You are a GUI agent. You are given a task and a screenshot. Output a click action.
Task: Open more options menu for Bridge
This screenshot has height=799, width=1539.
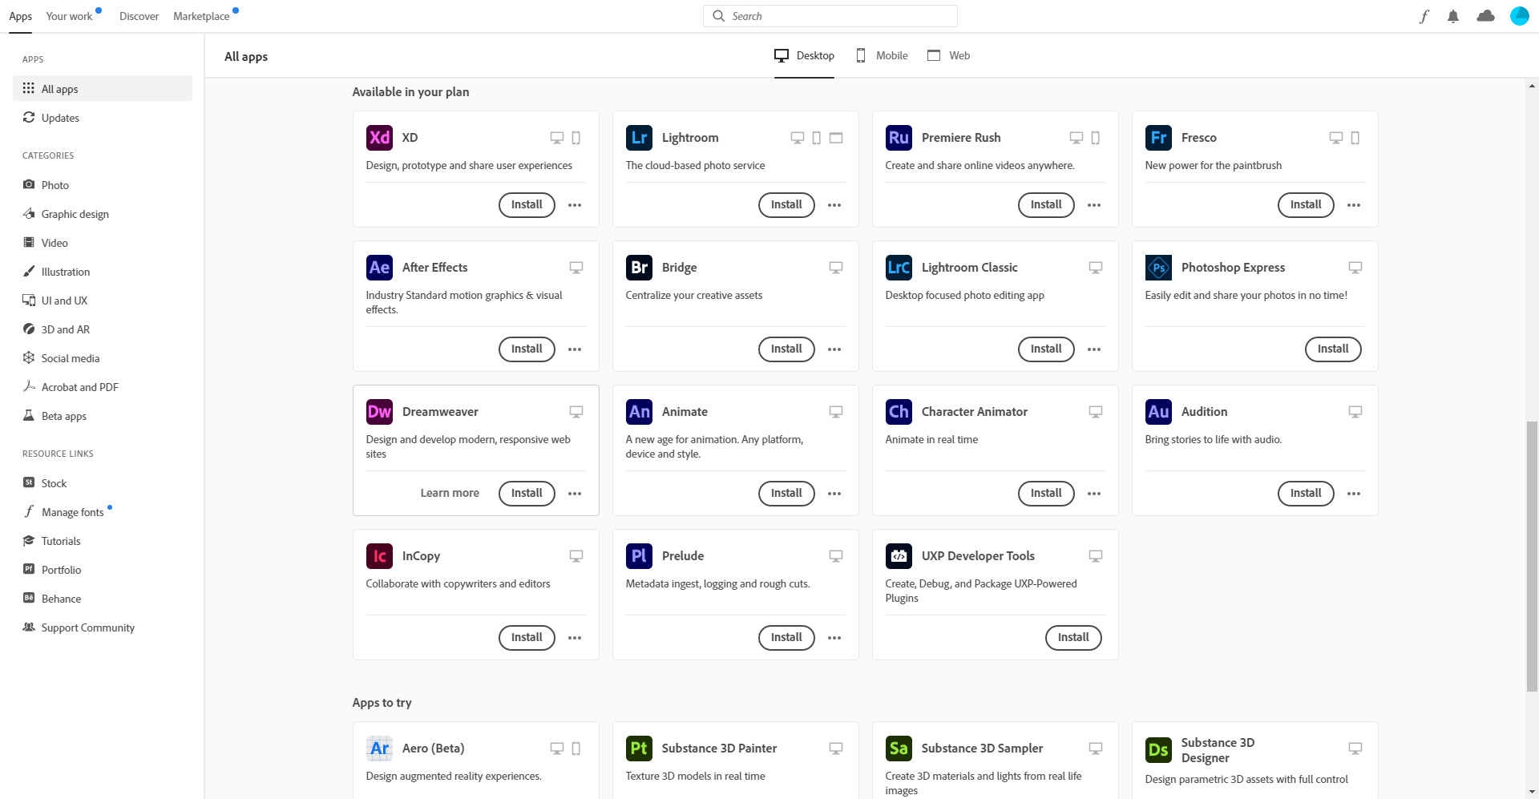834,349
